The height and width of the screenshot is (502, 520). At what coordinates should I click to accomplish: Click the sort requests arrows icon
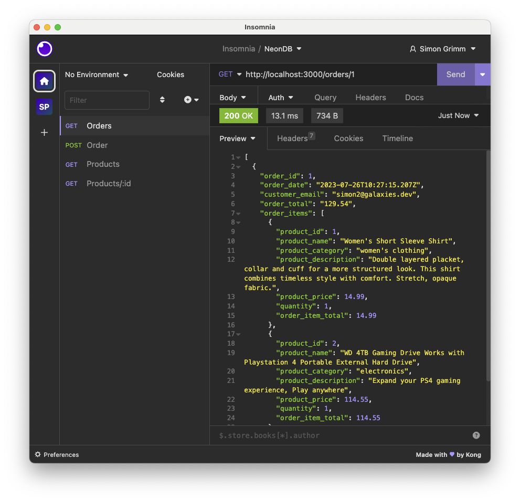162,100
